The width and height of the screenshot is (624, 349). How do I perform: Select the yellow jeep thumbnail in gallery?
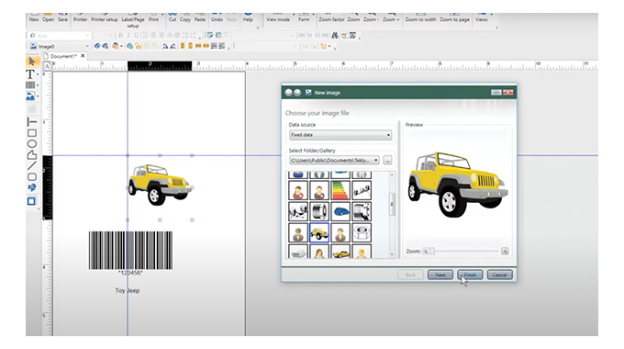[x=319, y=232]
